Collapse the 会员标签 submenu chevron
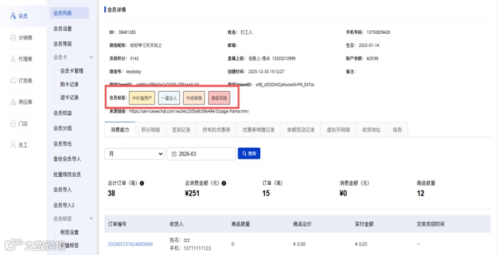The height and width of the screenshot is (255, 497). coord(91,218)
